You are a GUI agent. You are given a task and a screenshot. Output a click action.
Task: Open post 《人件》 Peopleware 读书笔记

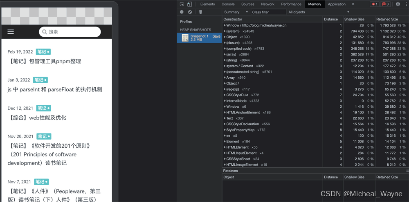point(54,195)
